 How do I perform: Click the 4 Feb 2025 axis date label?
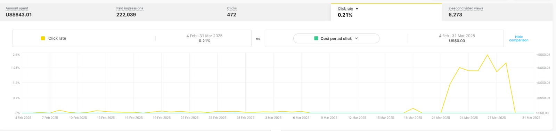(x=23, y=118)
